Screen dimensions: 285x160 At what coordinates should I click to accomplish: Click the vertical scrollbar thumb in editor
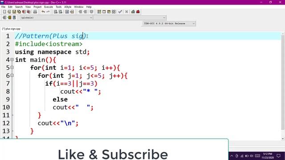283,82
